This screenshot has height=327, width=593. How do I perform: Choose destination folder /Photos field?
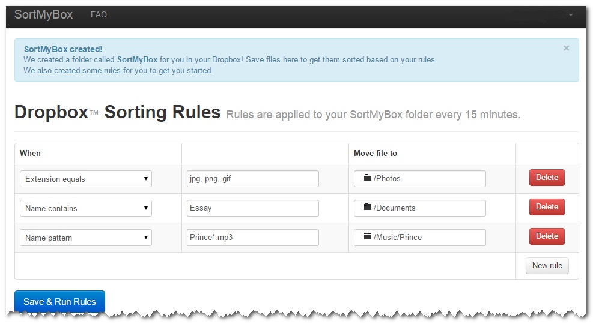pyautogui.click(x=420, y=179)
